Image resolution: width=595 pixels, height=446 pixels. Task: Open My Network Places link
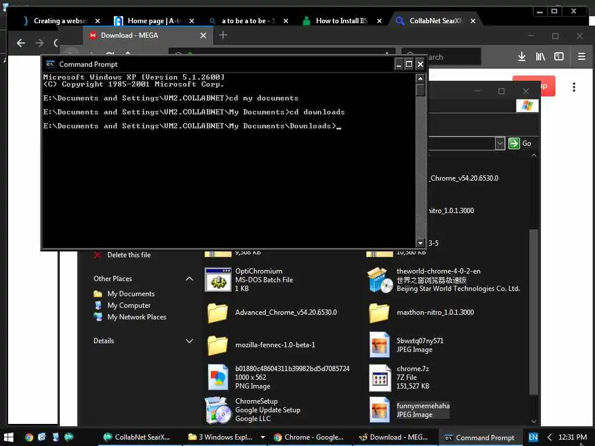click(x=137, y=317)
